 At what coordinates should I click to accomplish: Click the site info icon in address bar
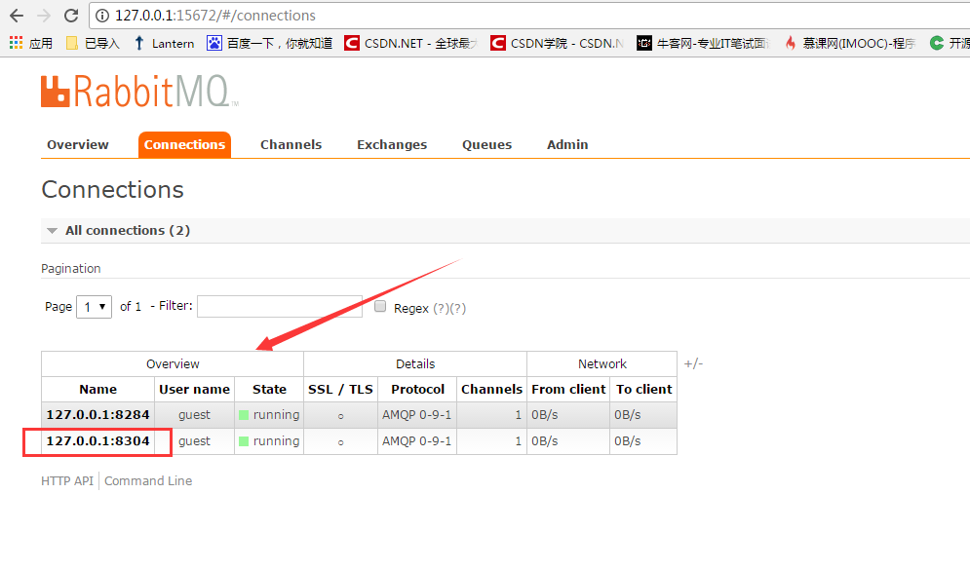click(x=102, y=16)
